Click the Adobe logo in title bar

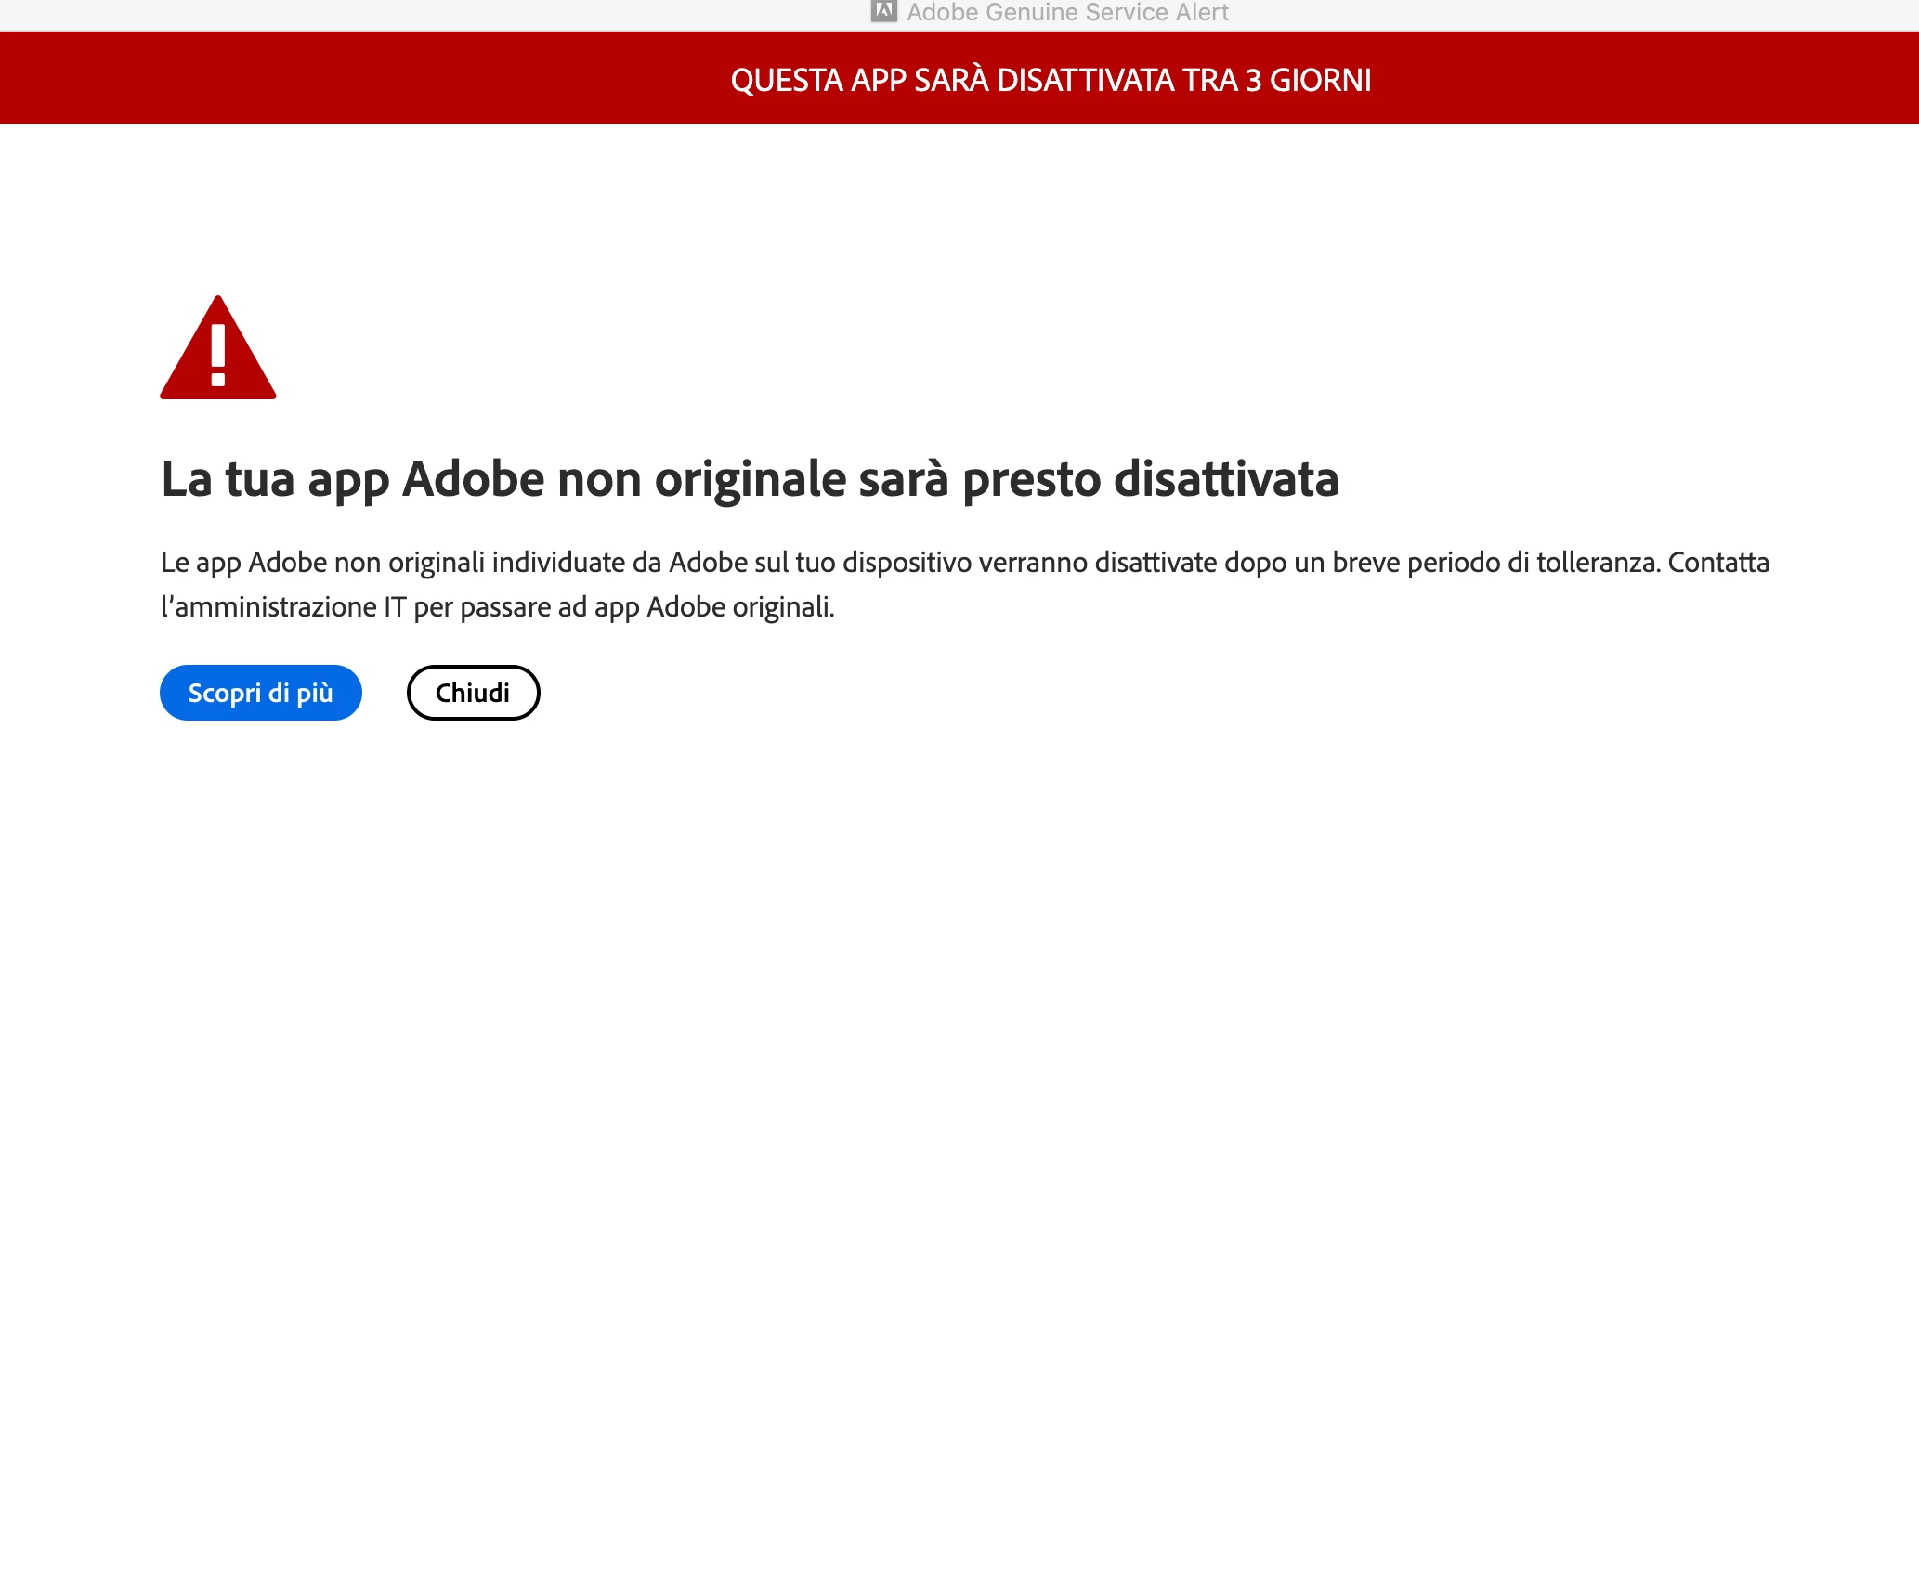tap(883, 11)
